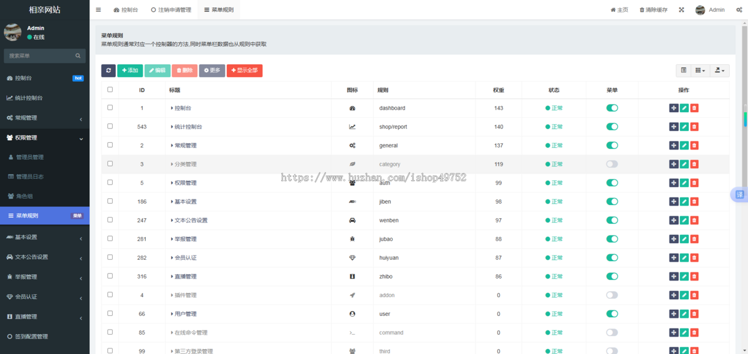Image resolution: width=748 pixels, height=354 pixels.
Task: Click the Admin avatar in header
Action: [x=700, y=10]
